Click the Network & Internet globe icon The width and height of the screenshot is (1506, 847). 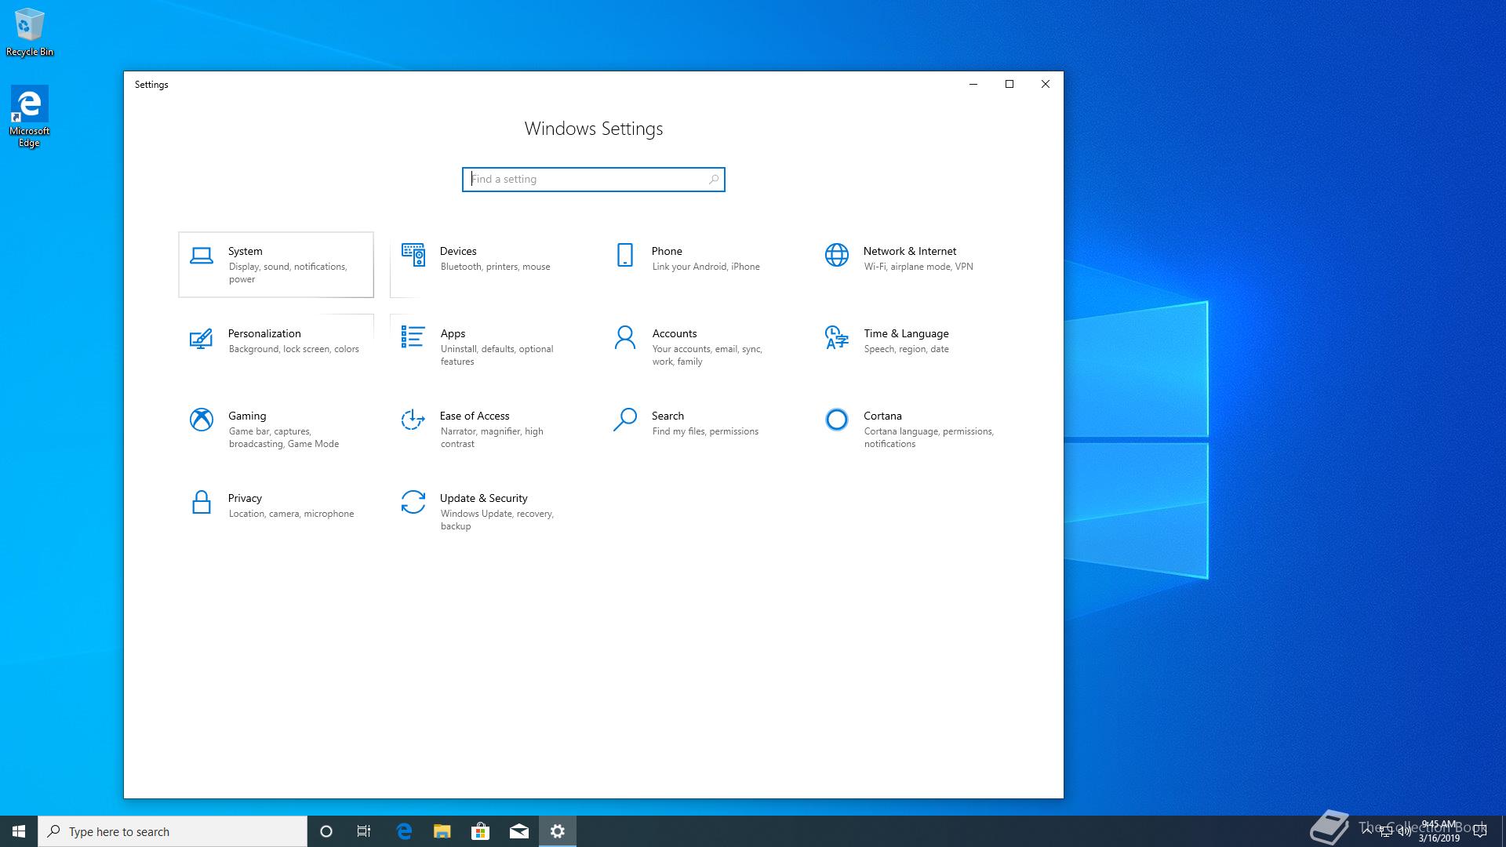(837, 255)
